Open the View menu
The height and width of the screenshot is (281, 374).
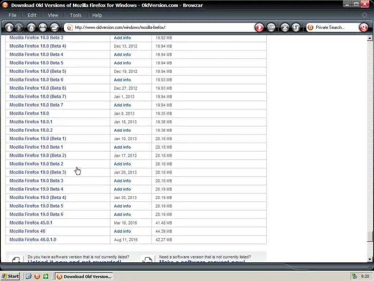(53, 15)
